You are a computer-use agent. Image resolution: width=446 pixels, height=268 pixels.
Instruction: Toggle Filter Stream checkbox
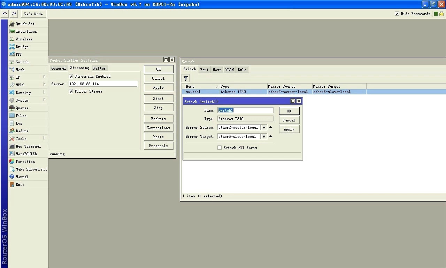[x=71, y=91]
